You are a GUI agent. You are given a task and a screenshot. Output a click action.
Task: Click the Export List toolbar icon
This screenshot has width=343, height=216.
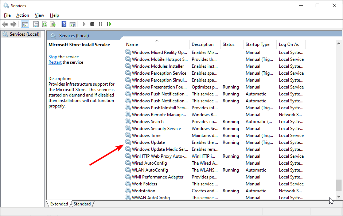click(53, 24)
